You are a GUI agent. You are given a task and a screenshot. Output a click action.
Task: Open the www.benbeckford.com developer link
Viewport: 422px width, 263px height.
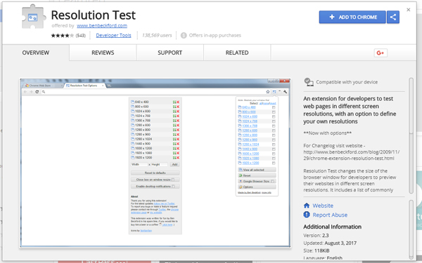click(102, 26)
